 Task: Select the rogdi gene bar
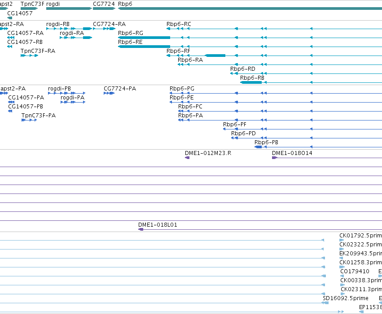[x=69, y=9]
